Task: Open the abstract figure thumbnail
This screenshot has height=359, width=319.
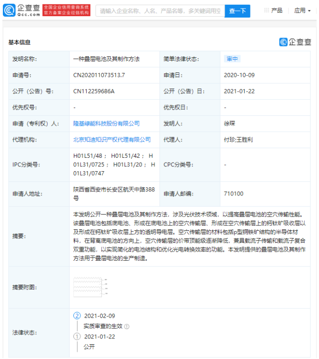Action: [90, 287]
